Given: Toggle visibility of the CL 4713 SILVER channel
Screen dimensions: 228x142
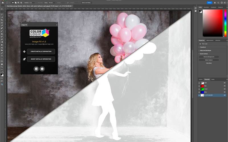Looking at the screenshot, I should click(x=199, y=95).
